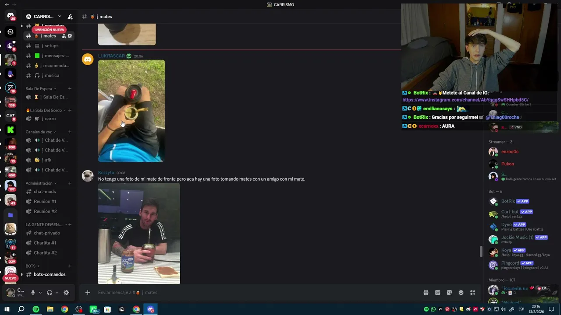This screenshot has height=315, width=561.
Task: Open Jockie Music (1) bot profile
Action: tap(517, 238)
